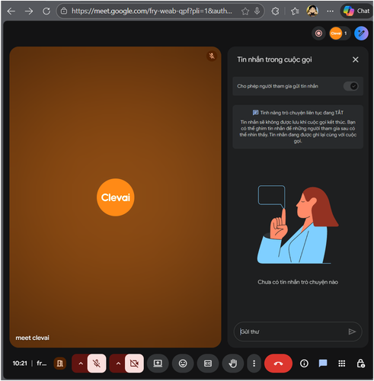Toggle allow participants to send messages
This screenshot has height=381, width=374.
(350, 86)
